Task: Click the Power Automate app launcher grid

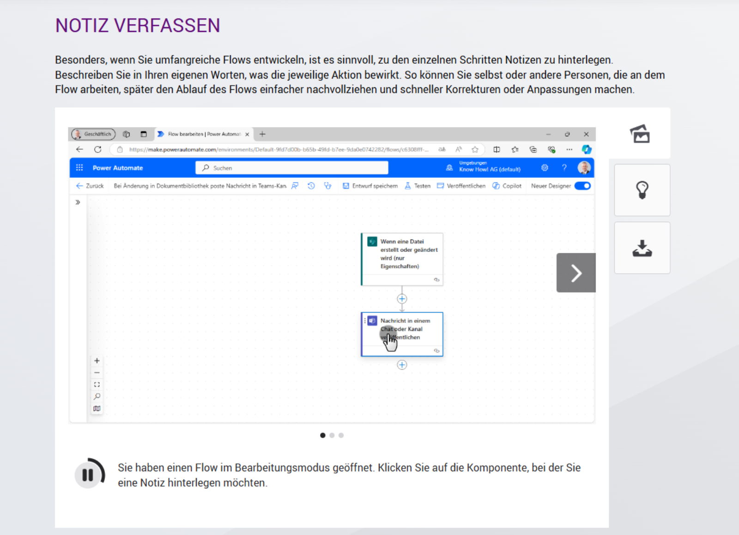Action: coord(79,168)
